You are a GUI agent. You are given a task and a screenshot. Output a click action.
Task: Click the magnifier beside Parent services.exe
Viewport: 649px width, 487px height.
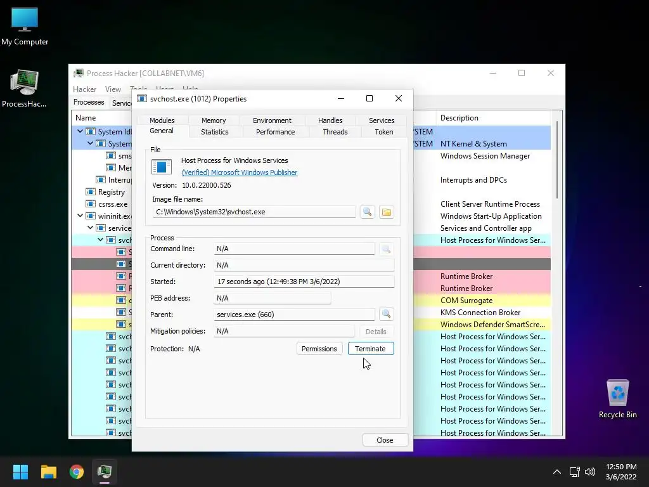coord(386,314)
